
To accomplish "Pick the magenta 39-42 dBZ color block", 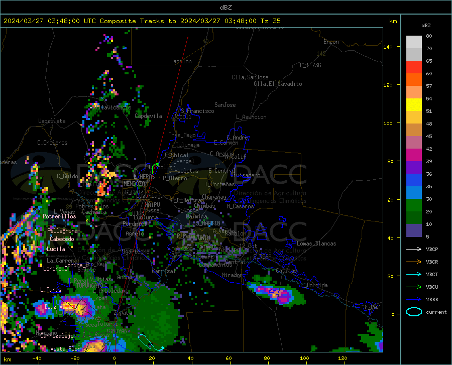I will click(x=414, y=155).
